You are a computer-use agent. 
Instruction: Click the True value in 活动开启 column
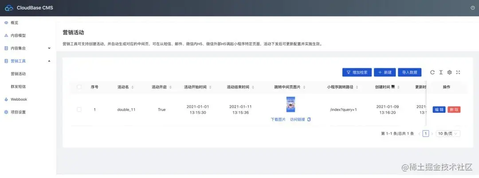(161, 110)
